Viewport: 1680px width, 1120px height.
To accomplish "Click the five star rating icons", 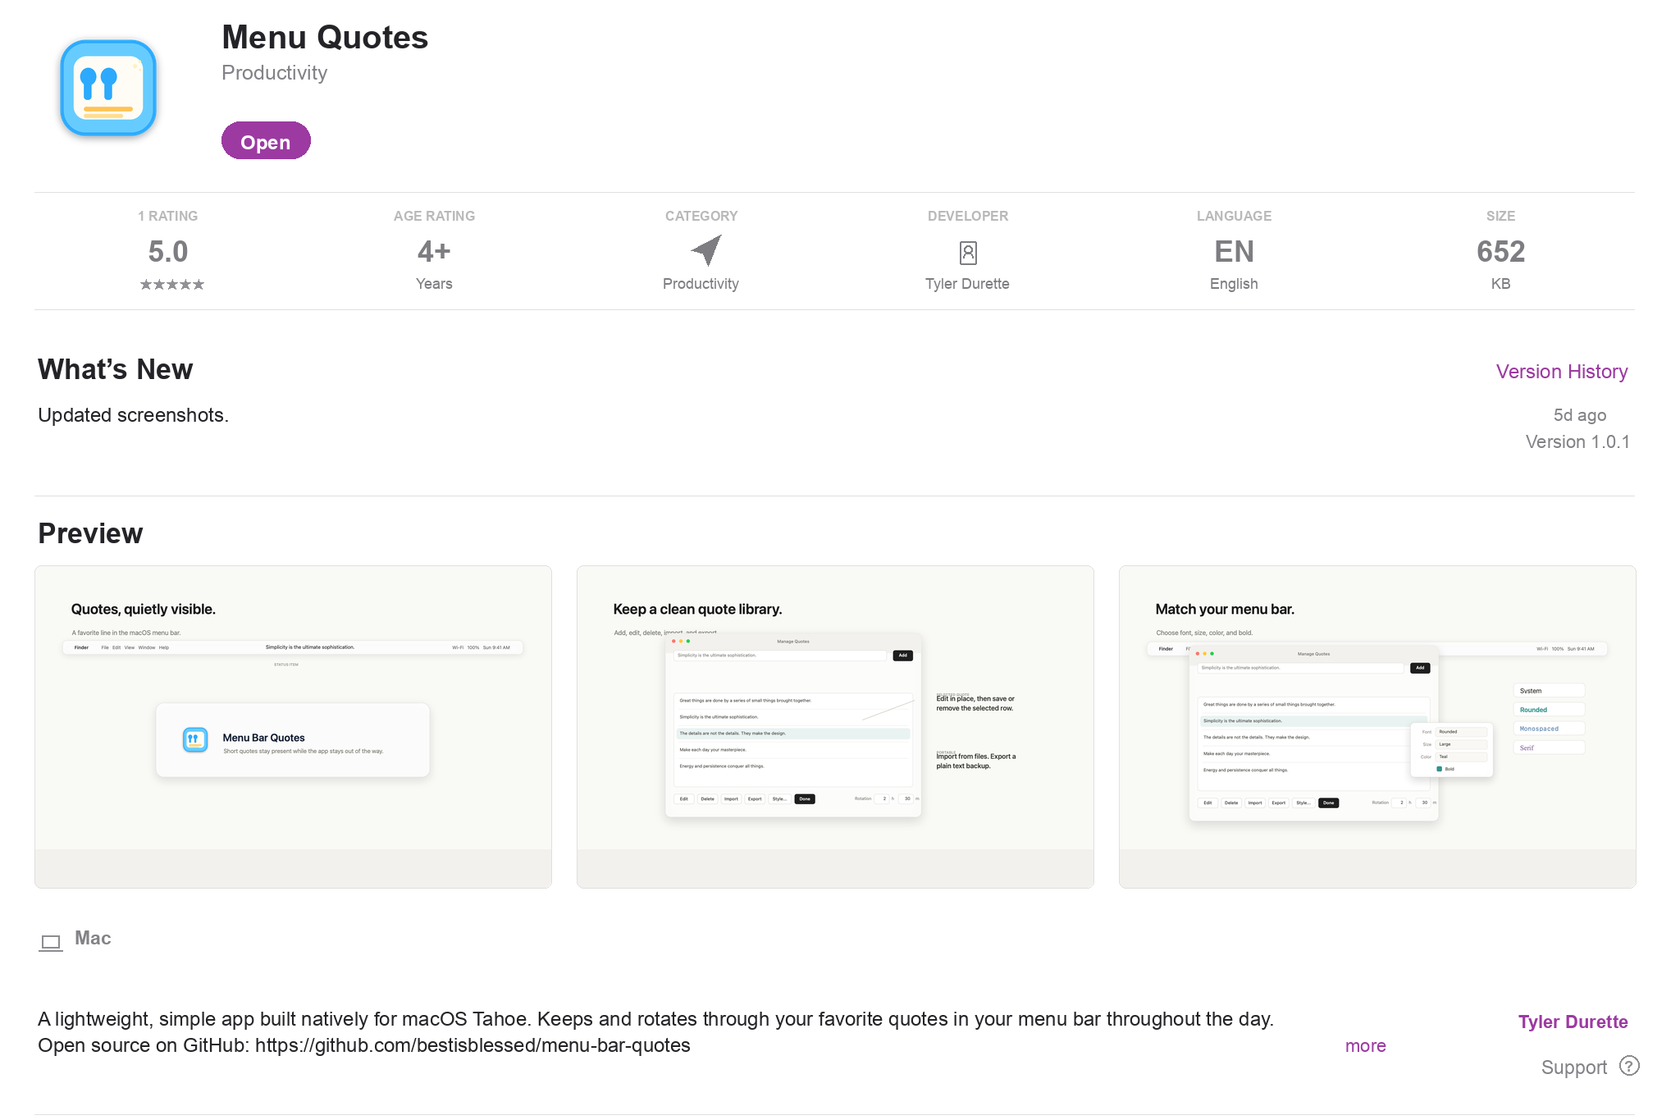I will [x=171, y=285].
